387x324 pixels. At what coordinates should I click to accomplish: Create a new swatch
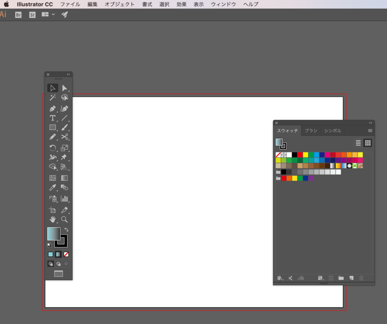351,278
